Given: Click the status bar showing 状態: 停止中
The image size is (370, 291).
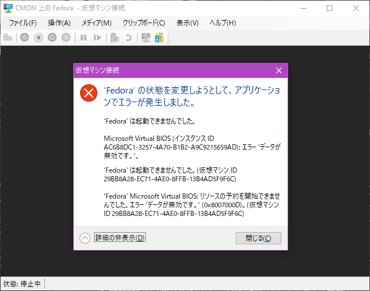Looking at the screenshot, I should click(22, 284).
